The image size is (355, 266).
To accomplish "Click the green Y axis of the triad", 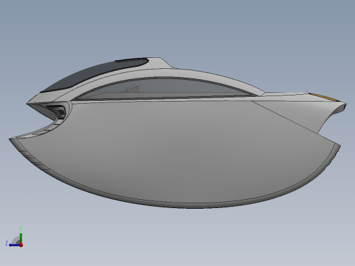I will pyautogui.click(x=21, y=237).
